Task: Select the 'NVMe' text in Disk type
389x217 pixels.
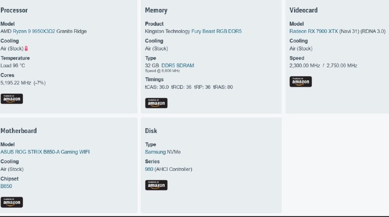Action: (174, 152)
